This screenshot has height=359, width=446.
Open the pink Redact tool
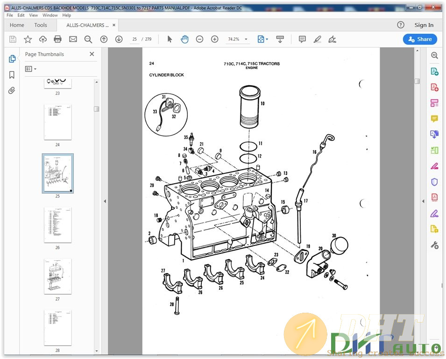[434, 166]
